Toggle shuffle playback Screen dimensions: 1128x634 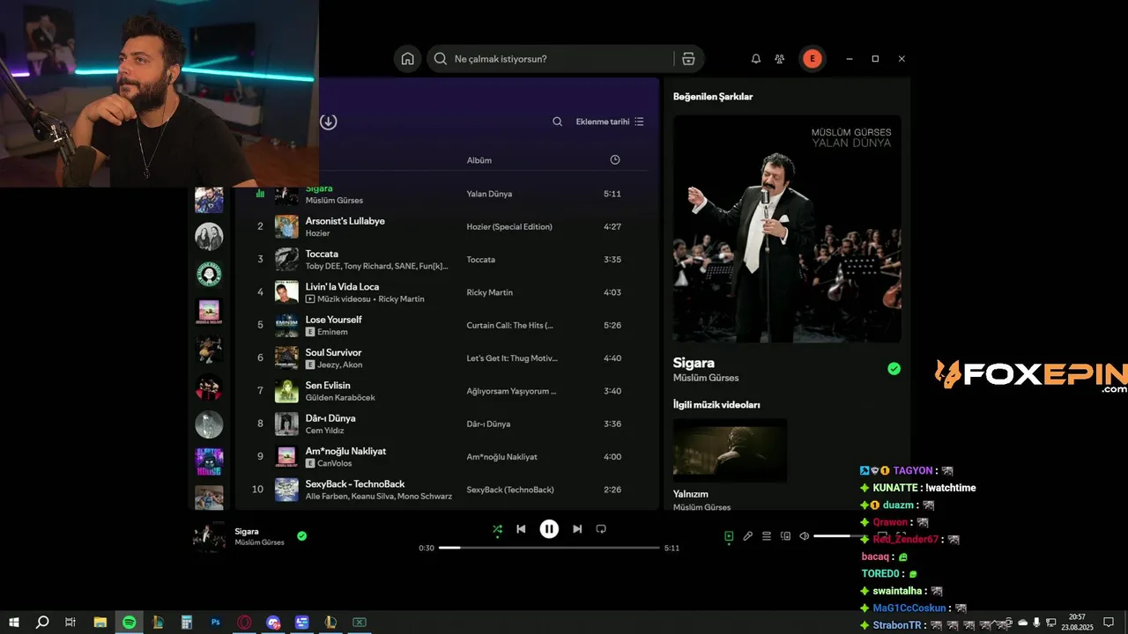pos(497,529)
